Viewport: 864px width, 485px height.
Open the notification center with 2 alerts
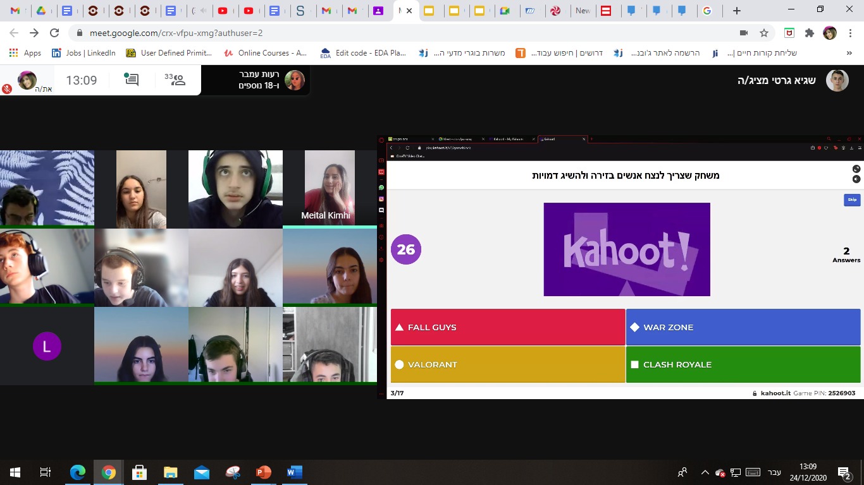845,472
